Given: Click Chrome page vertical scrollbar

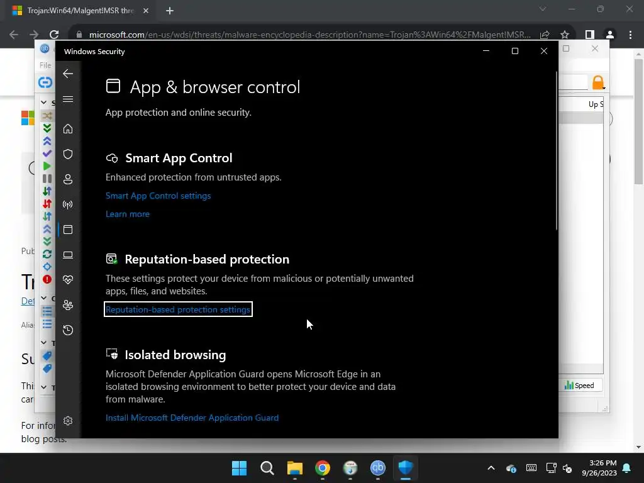Looking at the screenshot, I should (x=638, y=121).
